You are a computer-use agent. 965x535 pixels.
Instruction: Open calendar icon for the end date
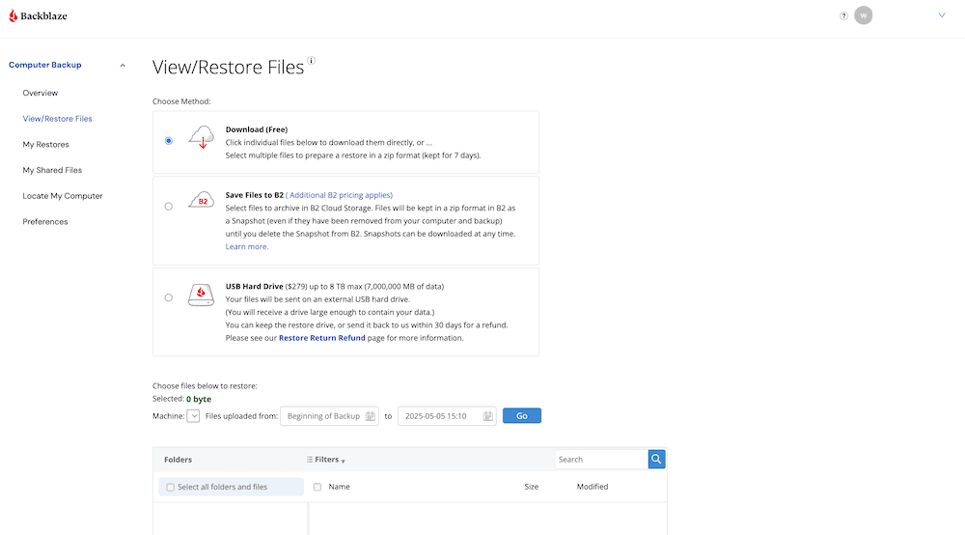pos(487,416)
